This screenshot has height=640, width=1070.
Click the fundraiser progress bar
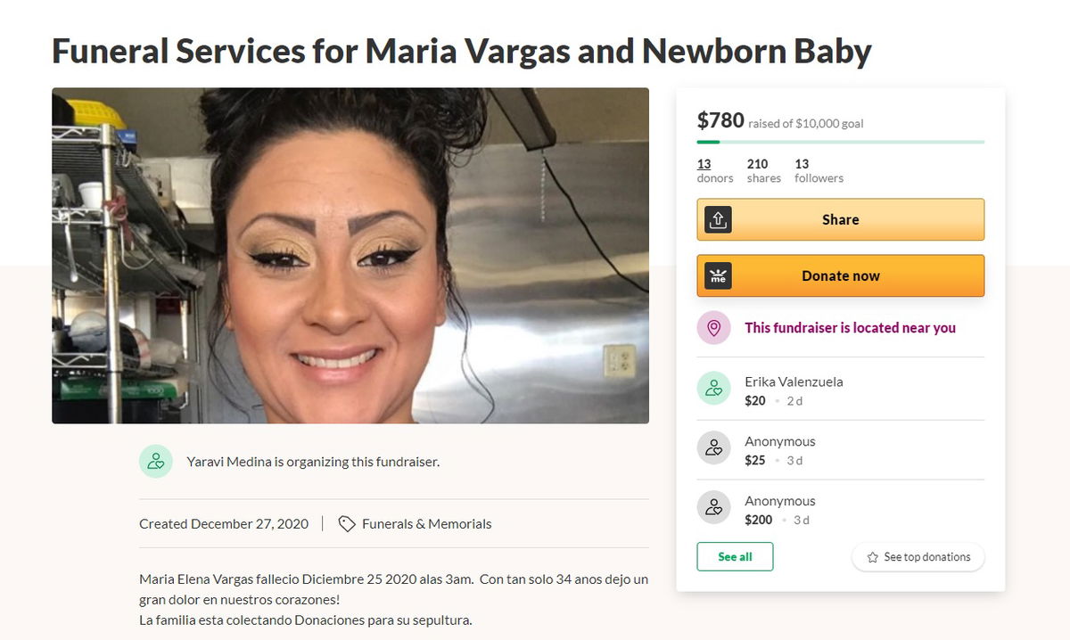click(841, 142)
